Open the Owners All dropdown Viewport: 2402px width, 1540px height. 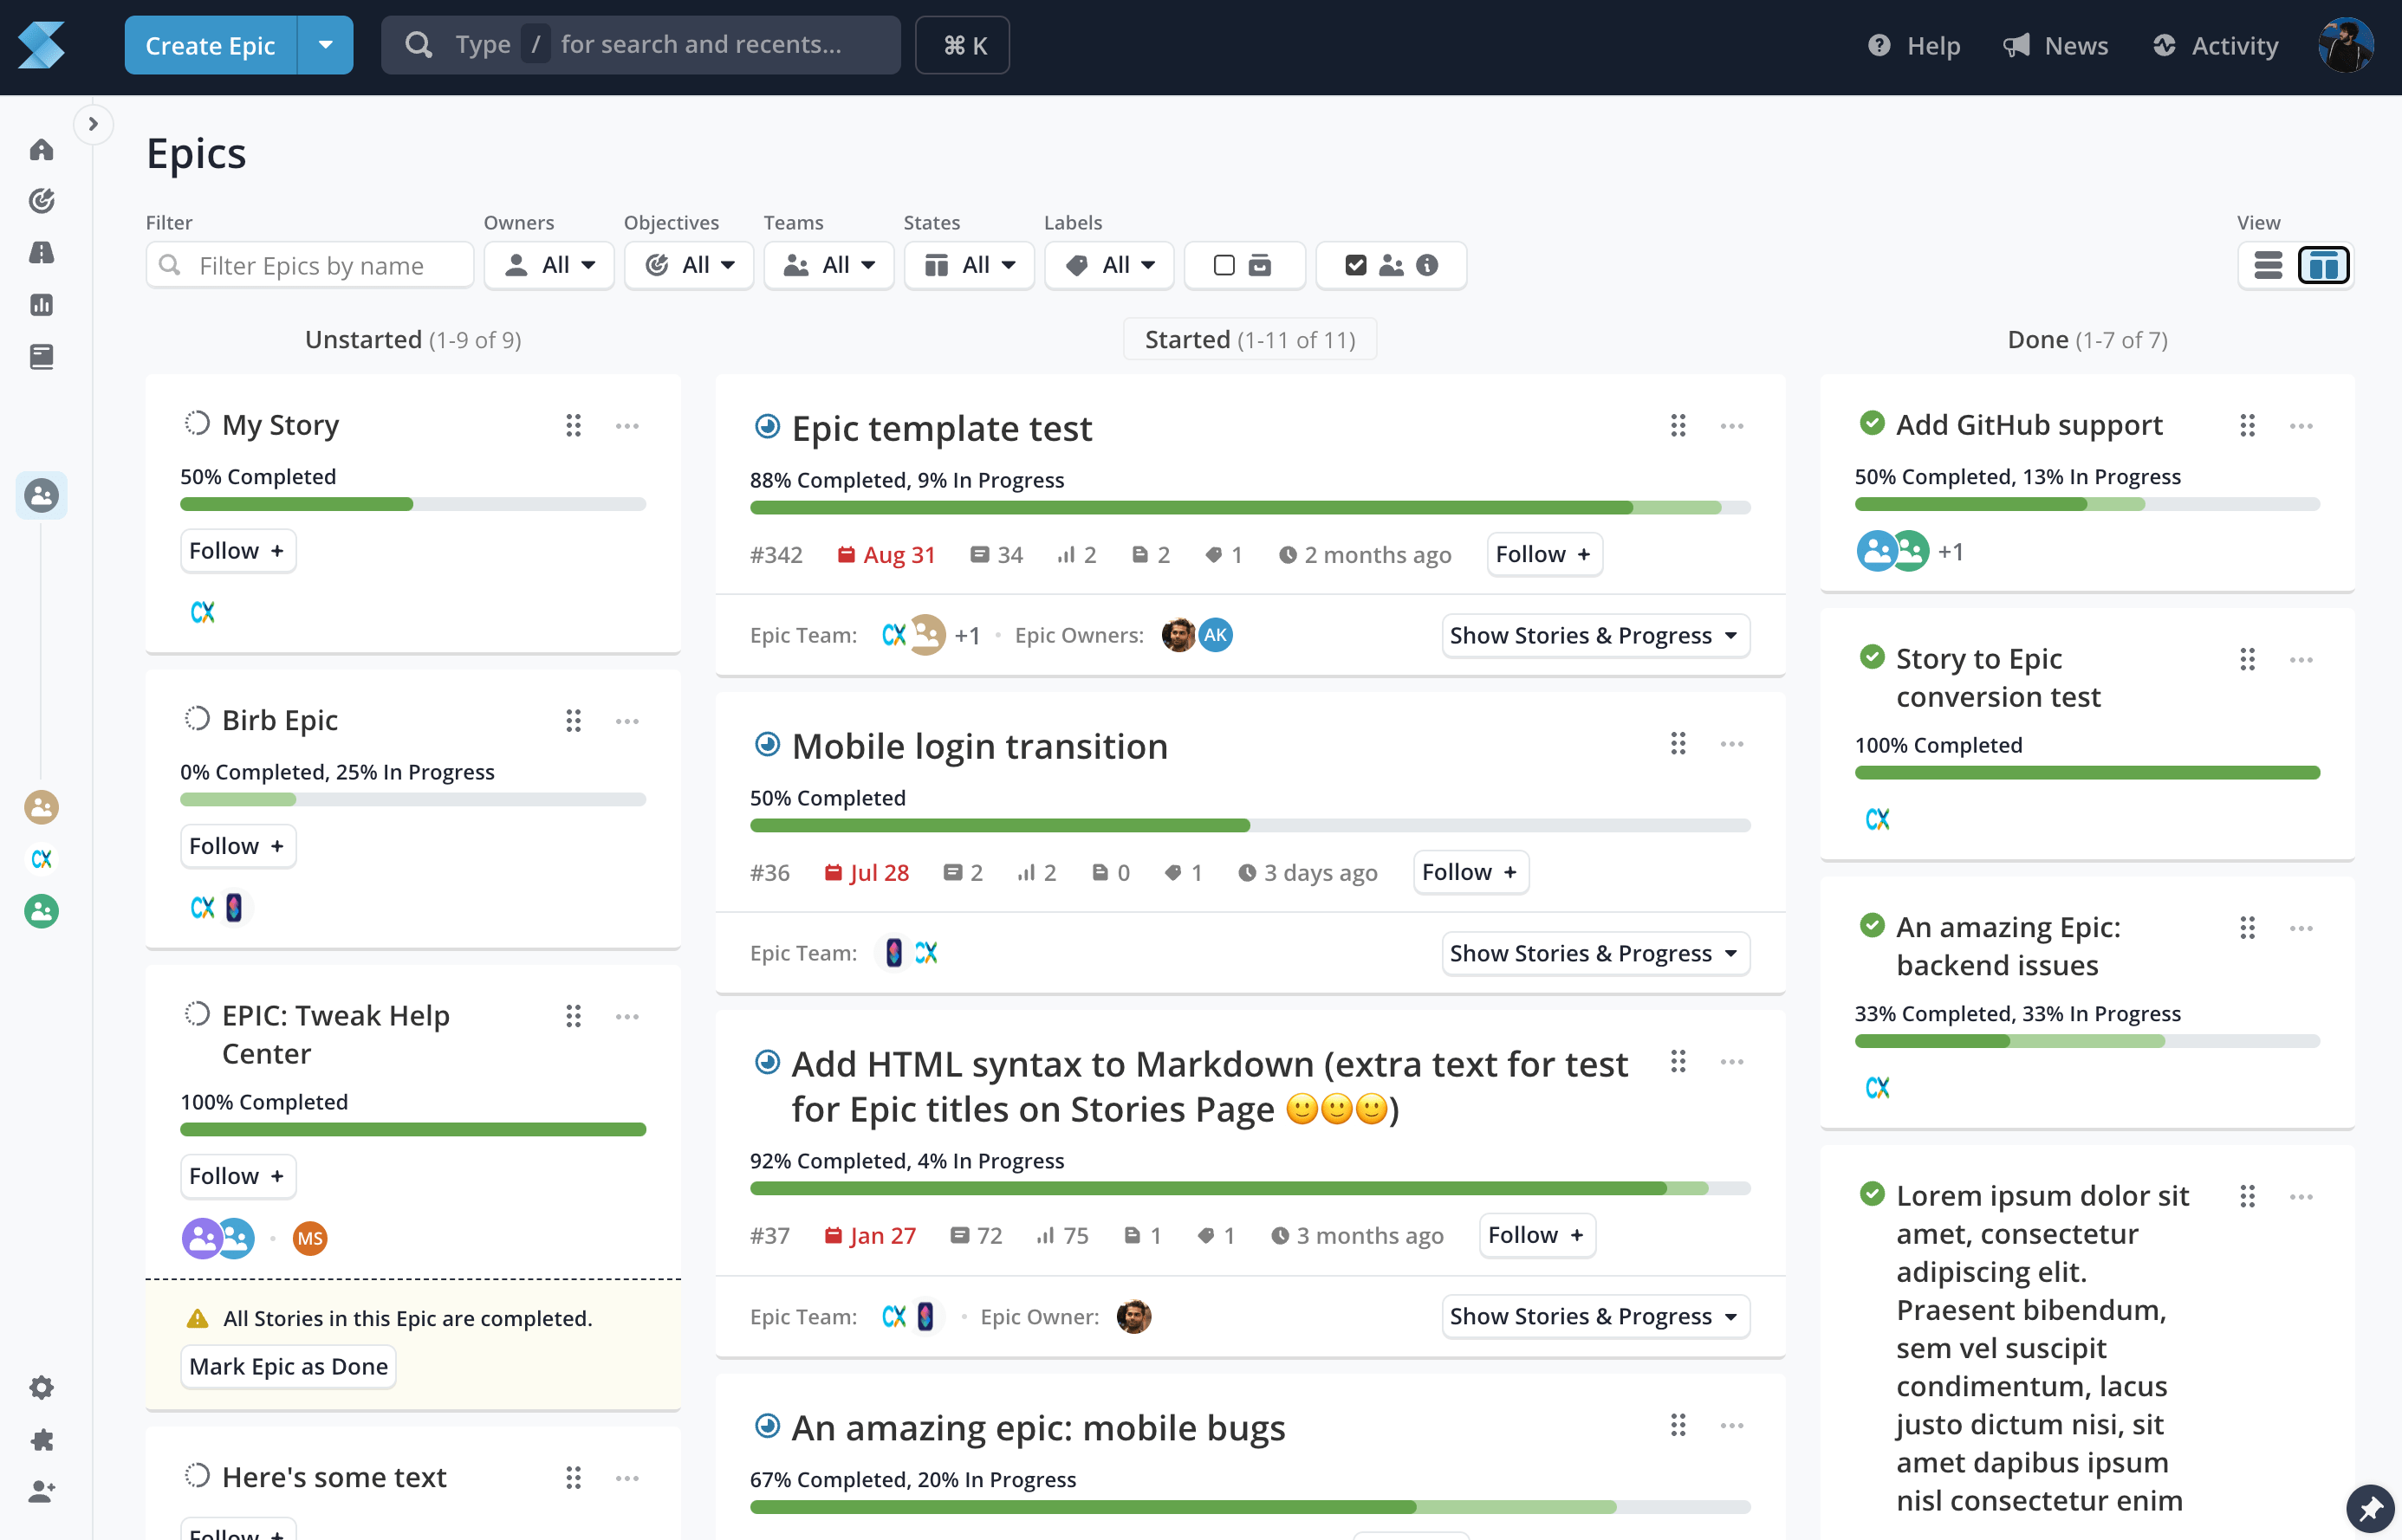click(x=549, y=265)
